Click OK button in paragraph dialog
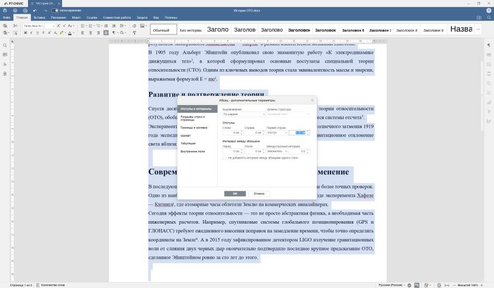Image resolution: width=494 pixels, height=288 pixels. pos(234,194)
